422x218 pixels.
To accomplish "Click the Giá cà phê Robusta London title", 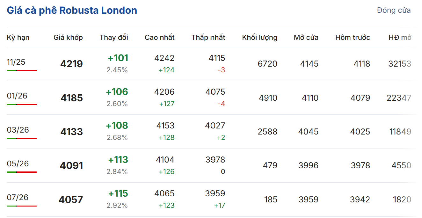I will [x=72, y=11].
